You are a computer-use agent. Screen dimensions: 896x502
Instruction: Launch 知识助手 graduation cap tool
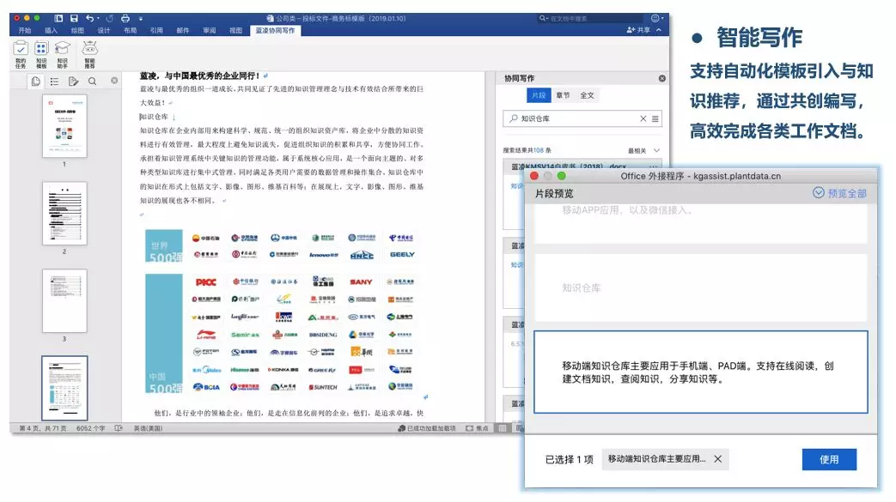(63, 54)
